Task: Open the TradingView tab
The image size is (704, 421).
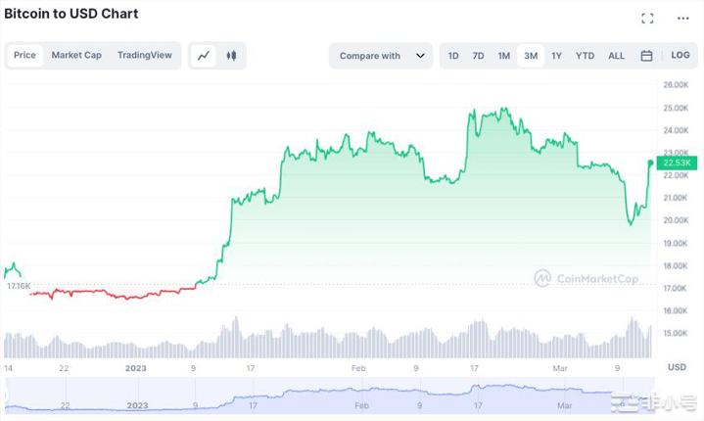Action: pyautogui.click(x=144, y=56)
